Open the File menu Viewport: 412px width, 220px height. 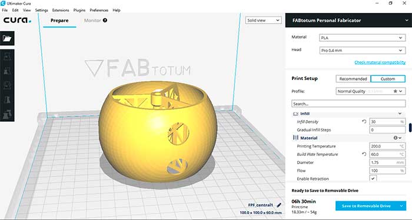pyautogui.click(x=5, y=10)
